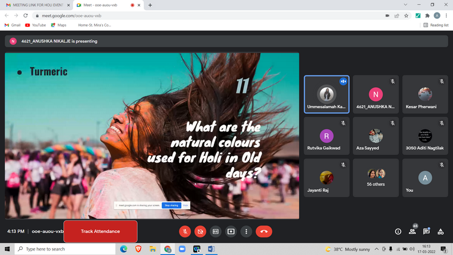
Task: Share this page icon in address bar
Action: (397, 16)
